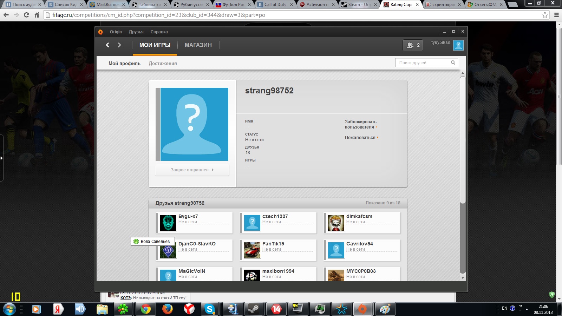Screen dimensions: 562x316
Task: Open dimkafcsm's avatar
Action: click(x=336, y=223)
